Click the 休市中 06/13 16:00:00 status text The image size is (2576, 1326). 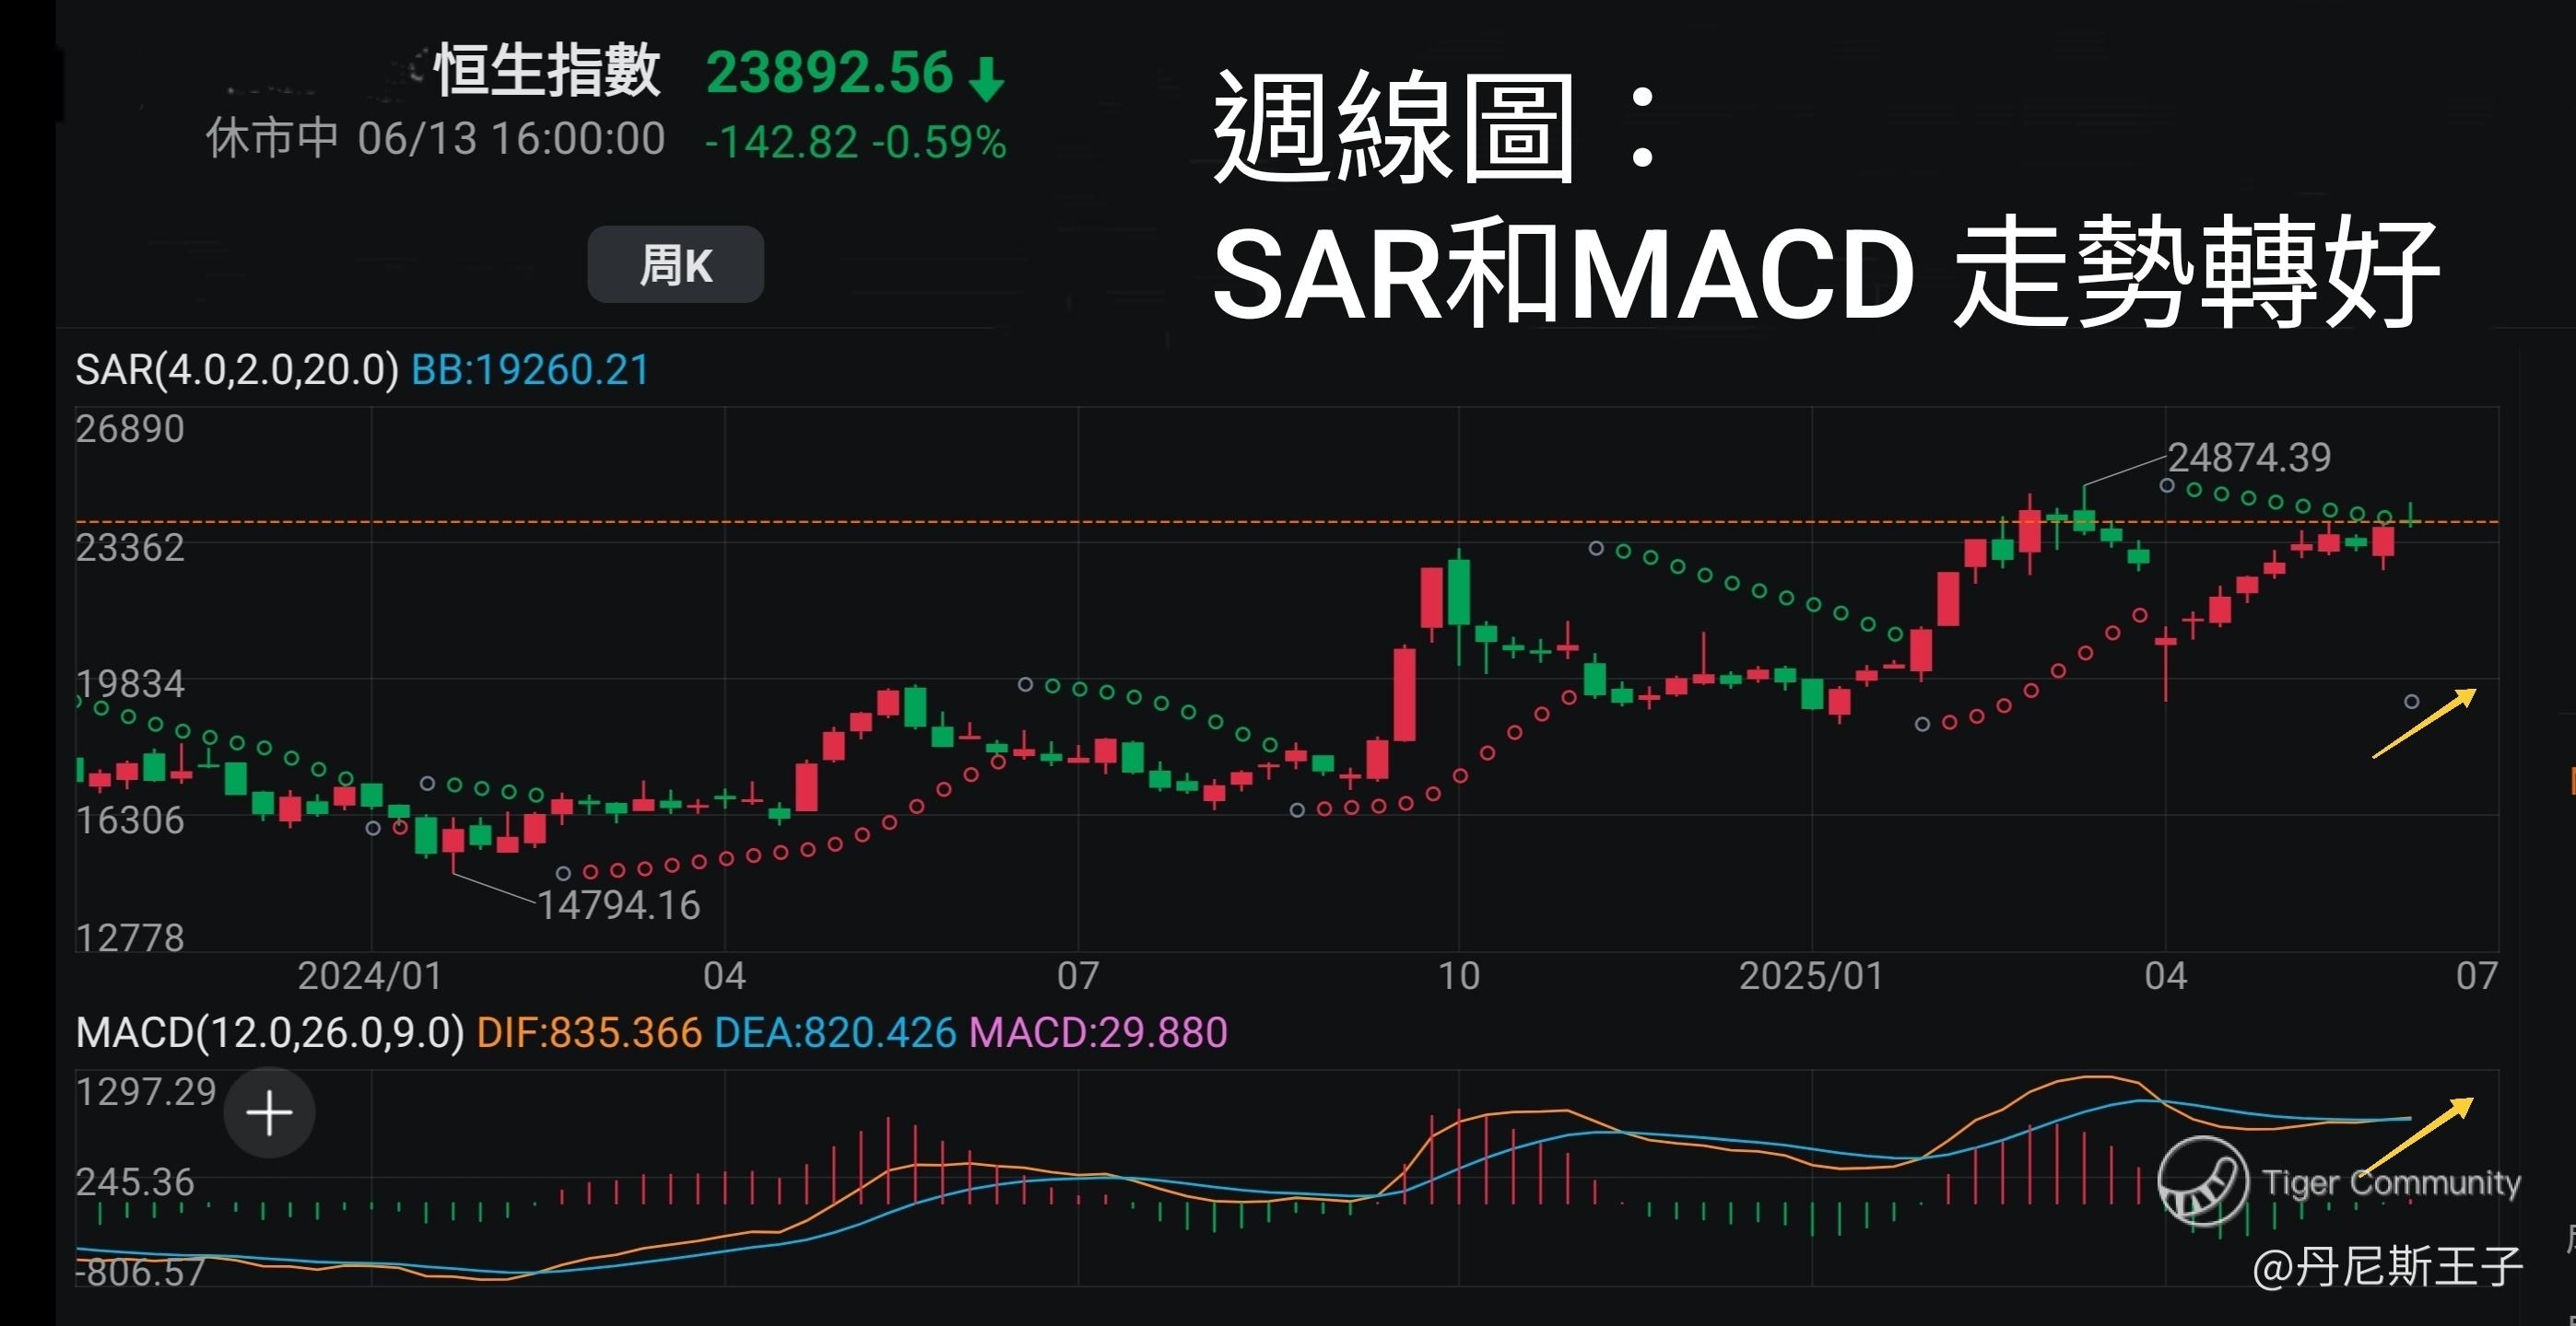435,138
